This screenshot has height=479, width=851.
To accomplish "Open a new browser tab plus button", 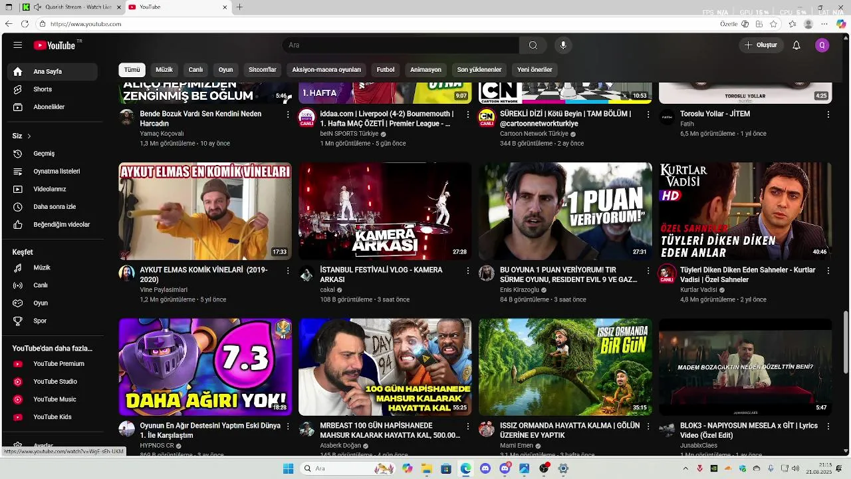I will (239, 7).
